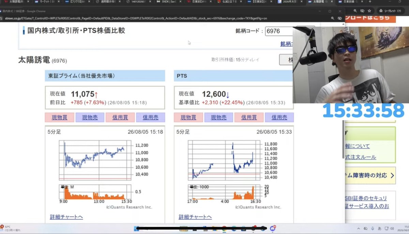The height and width of the screenshot is (234, 409).
Task: Click the bookmark star icon in address bar
Action: 369,11
